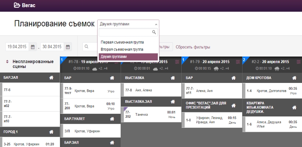Screen dimensions: 302x147
Task: Open home icon for ОФИС ВЕГАС зал
Action: tap(234, 106)
